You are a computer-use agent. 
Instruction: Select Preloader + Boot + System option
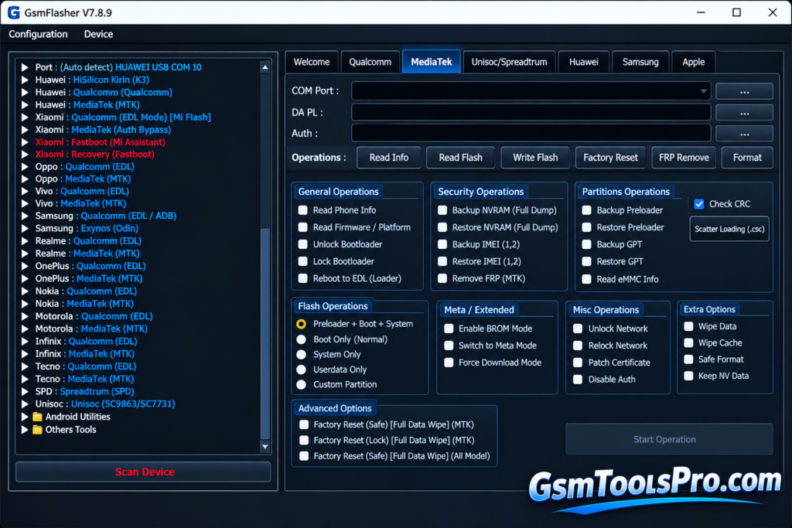[302, 324]
